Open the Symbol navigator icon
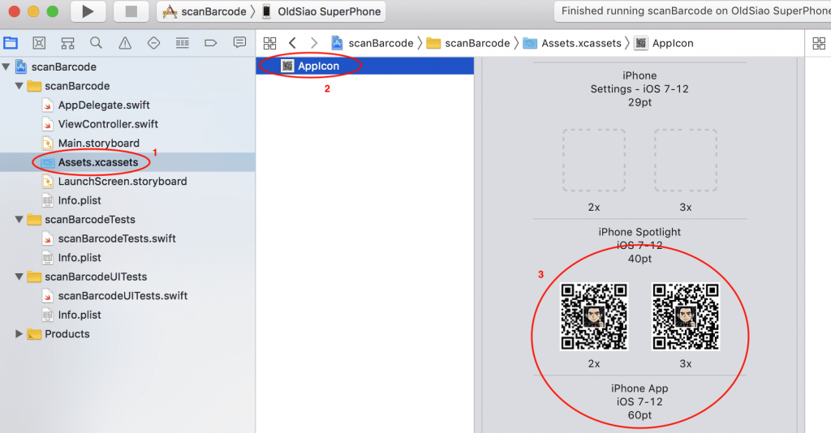 click(x=68, y=43)
